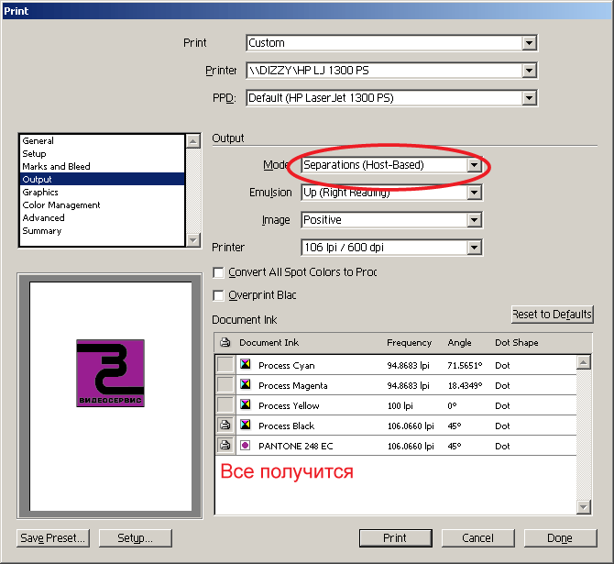
Task: Click the Print button
Action: pos(396,538)
